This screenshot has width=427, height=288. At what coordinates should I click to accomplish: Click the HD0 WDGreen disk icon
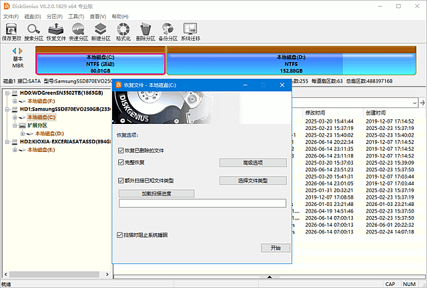(15, 93)
